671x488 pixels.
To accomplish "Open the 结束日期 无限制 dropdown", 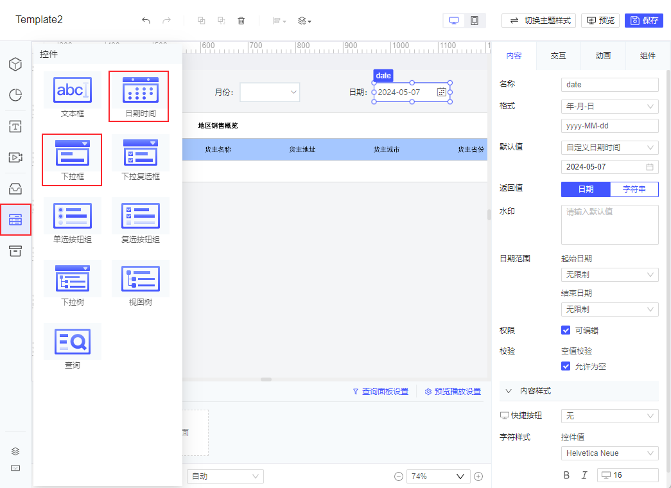I will [610, 309].
